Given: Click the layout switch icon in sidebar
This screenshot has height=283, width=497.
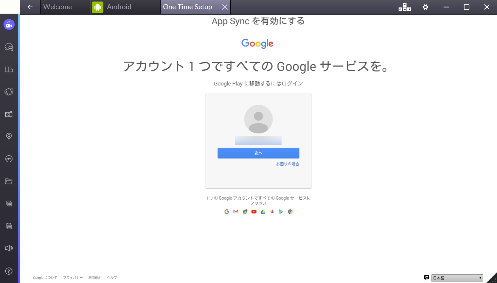Looking at the screenshot, I should (x=9, y=69).
